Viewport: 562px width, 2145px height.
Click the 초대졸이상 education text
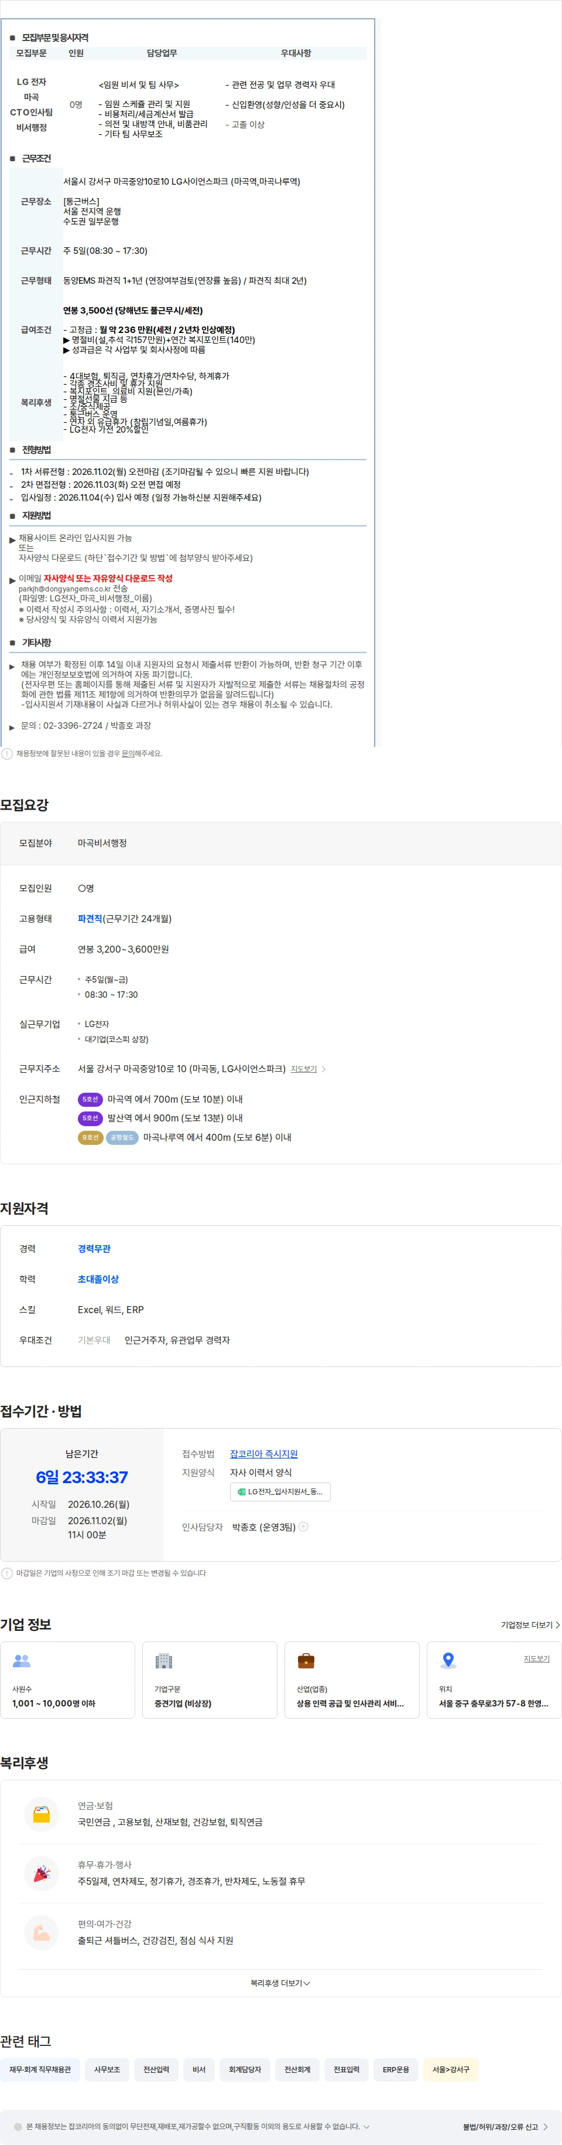(98, 1279)
